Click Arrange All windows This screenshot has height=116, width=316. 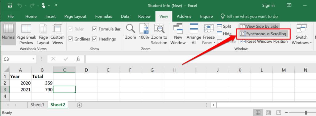click(x=194, y=34)
